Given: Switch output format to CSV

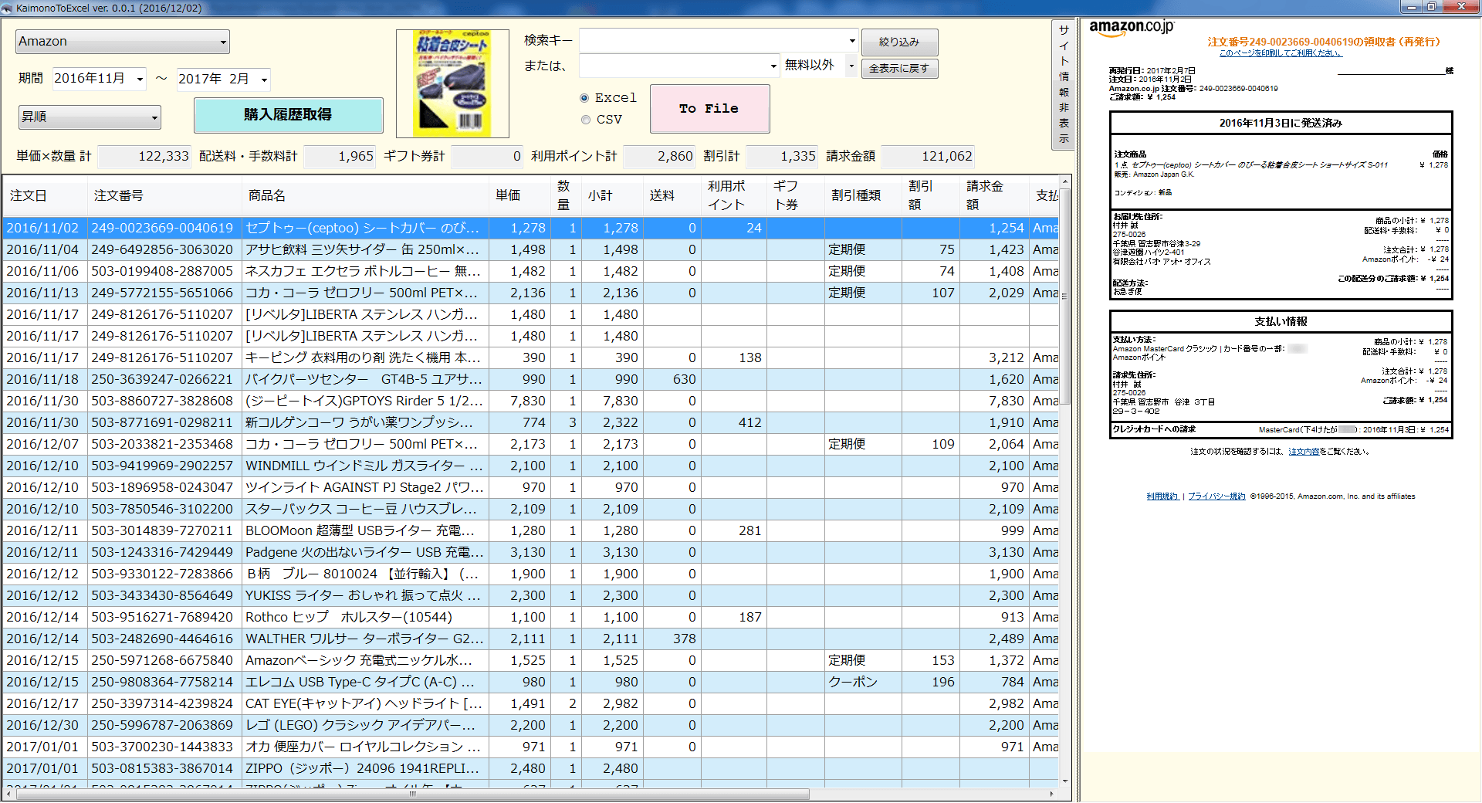Looking at the screenshot, I should pyautogui.click(x=585, y=120).
